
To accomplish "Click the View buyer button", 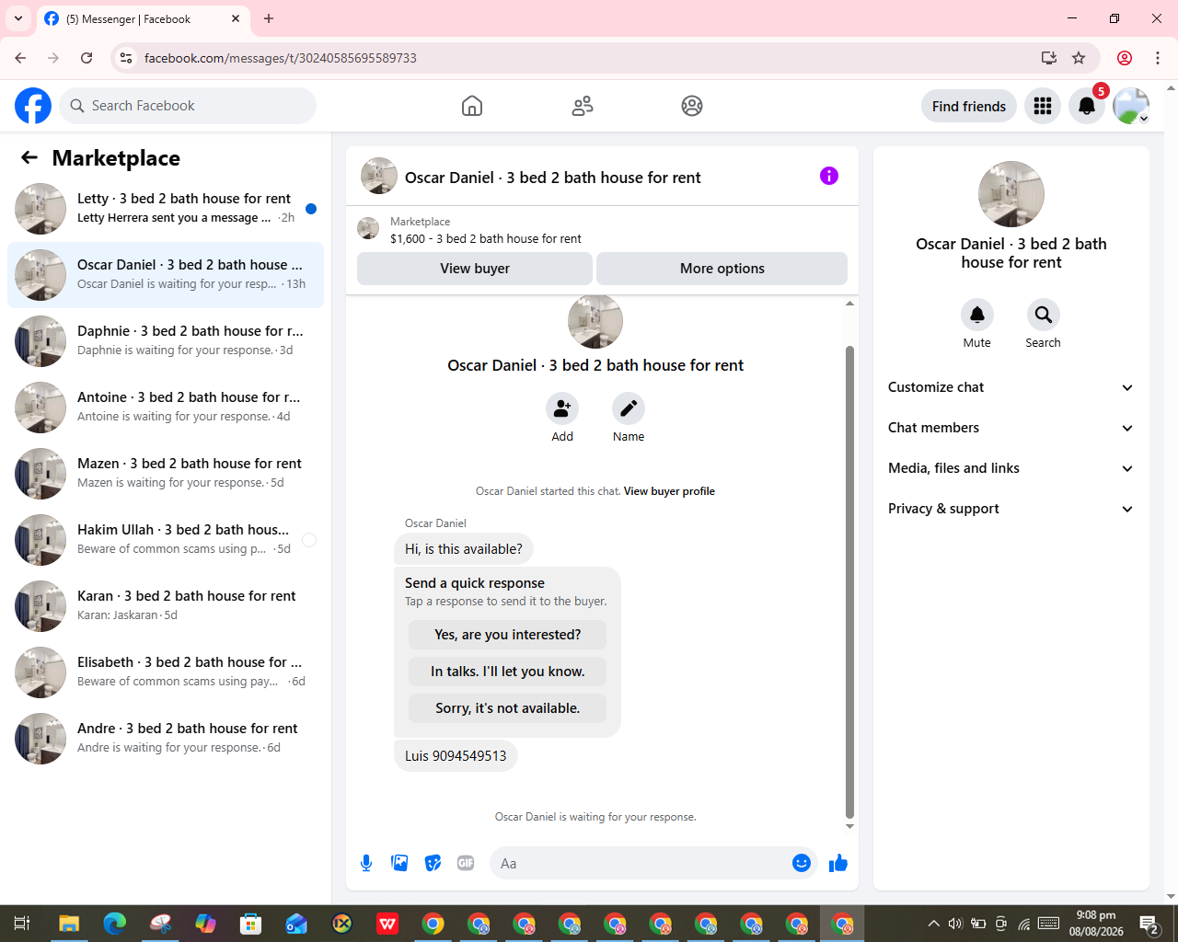I will pos(475,269).
